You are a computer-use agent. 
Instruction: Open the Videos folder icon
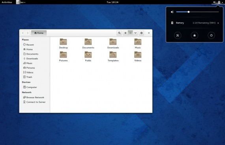pyautogui.click(x=138, y=55)
